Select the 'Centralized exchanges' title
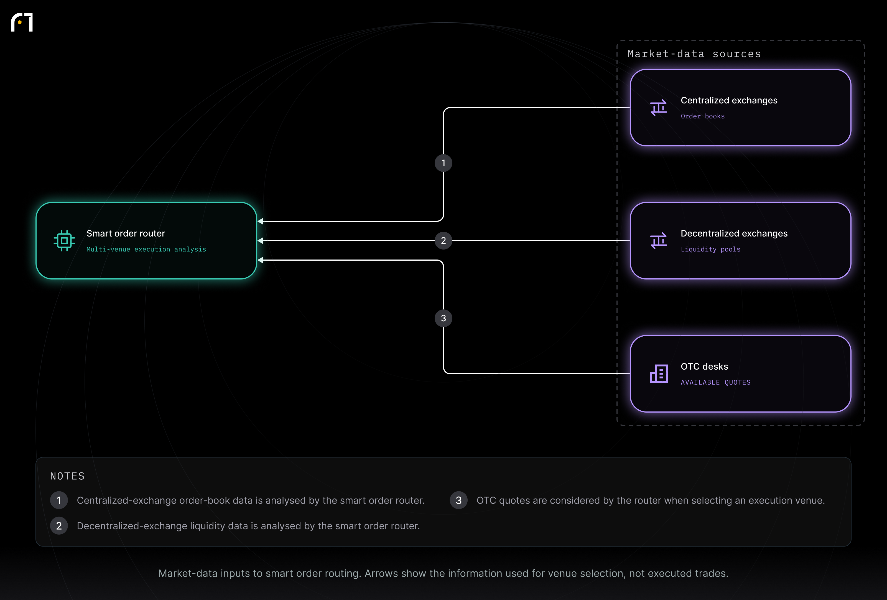The width and height of the screenshot is (887, 600). click(729, 100)
